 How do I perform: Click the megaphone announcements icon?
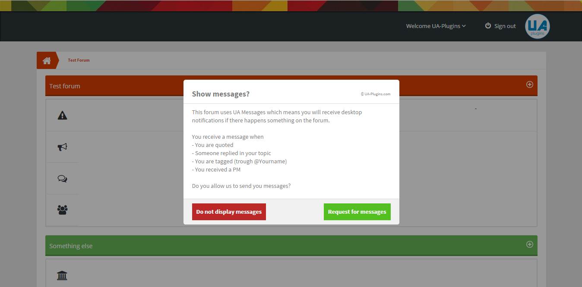pos(62,147)
